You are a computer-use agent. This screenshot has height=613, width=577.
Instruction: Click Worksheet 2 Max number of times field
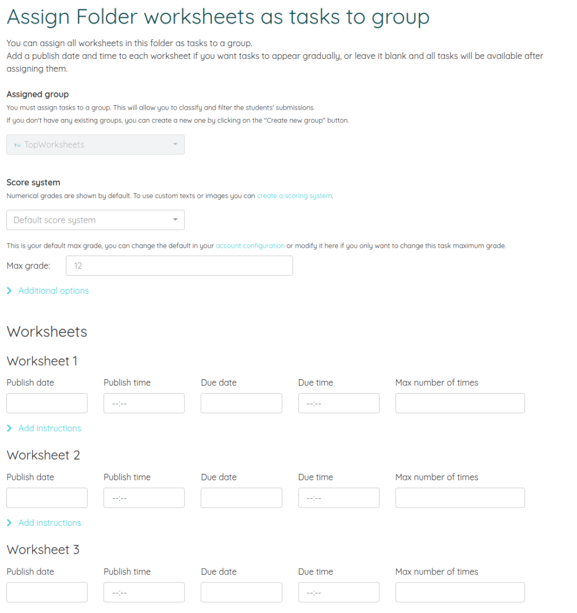tap(460, 498)
